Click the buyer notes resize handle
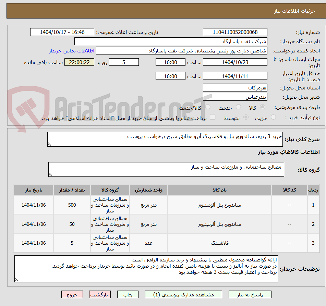 pos(16,280)
